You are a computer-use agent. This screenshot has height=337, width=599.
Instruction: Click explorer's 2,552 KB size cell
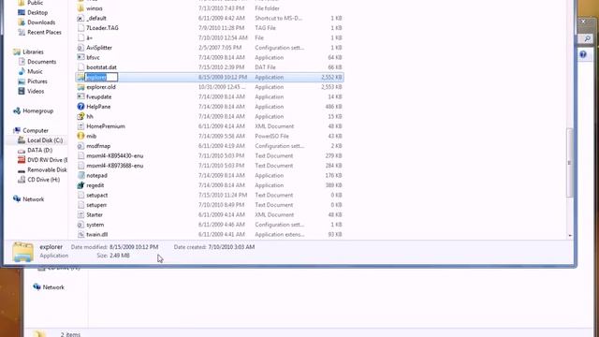pos(331,77)
